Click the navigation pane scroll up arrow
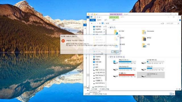This screenshot has height=102, width=182. [x=106, y=27]
